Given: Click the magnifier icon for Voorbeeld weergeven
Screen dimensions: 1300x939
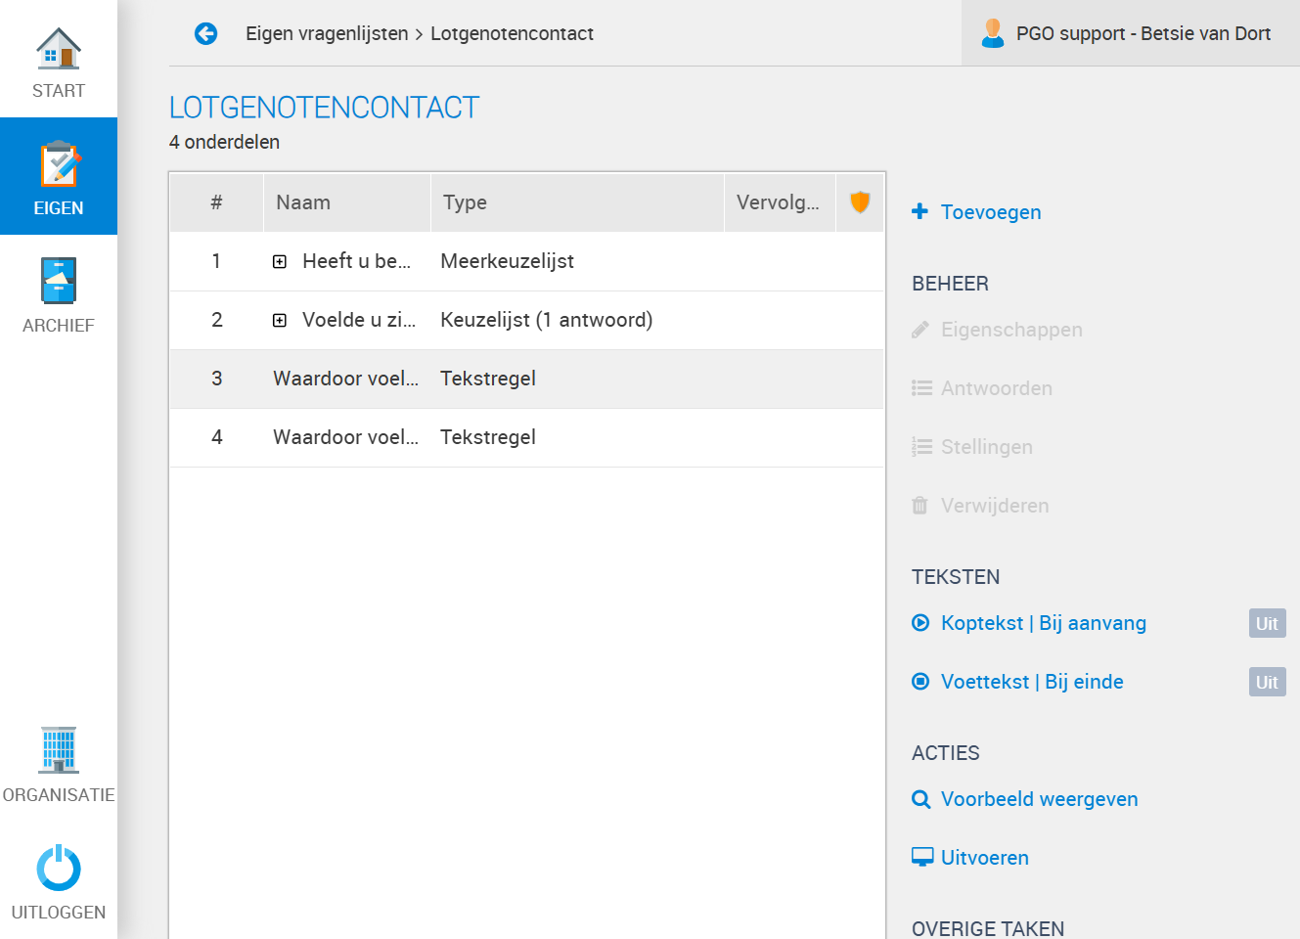Looking at the screenshot, I should [x=920, y=799].
